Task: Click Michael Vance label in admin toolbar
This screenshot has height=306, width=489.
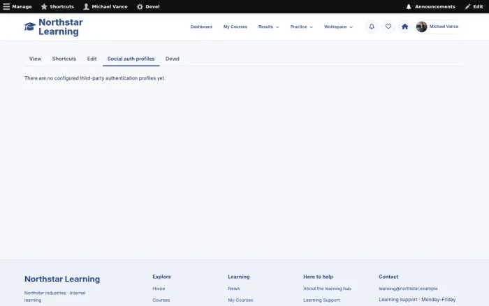Action: click(x=110, y=6)
